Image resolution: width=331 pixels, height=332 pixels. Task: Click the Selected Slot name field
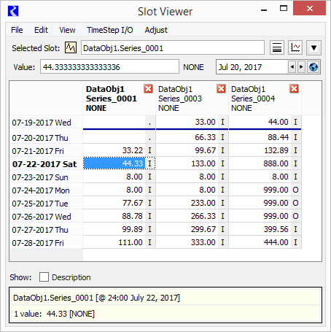pos(173,47)
